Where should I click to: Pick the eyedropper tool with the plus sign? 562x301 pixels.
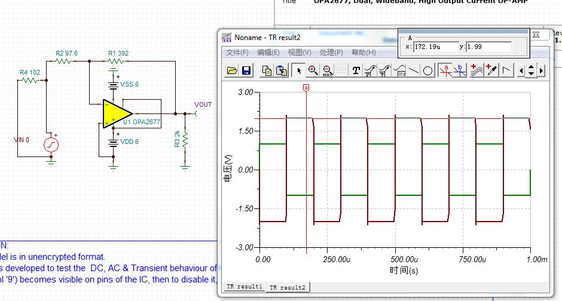click(x=491, y=70)
